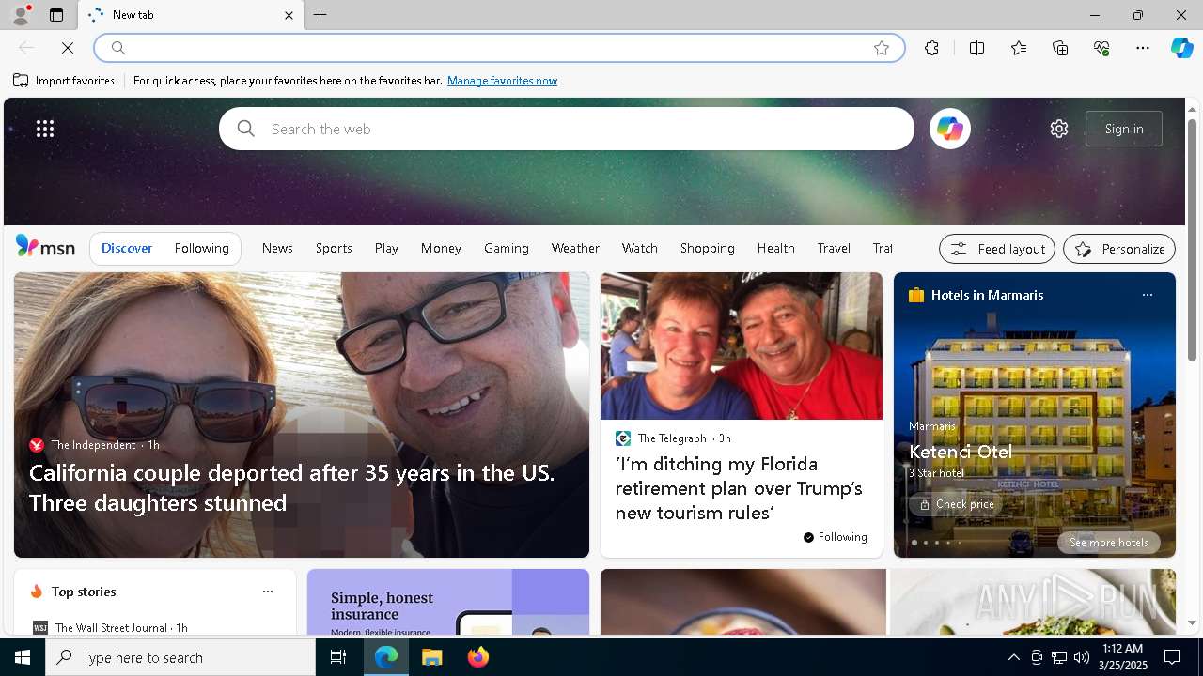Viewport: 1203px width, 676px height.
Task: Open the network icon in tray
Action: coord(1058,657)
